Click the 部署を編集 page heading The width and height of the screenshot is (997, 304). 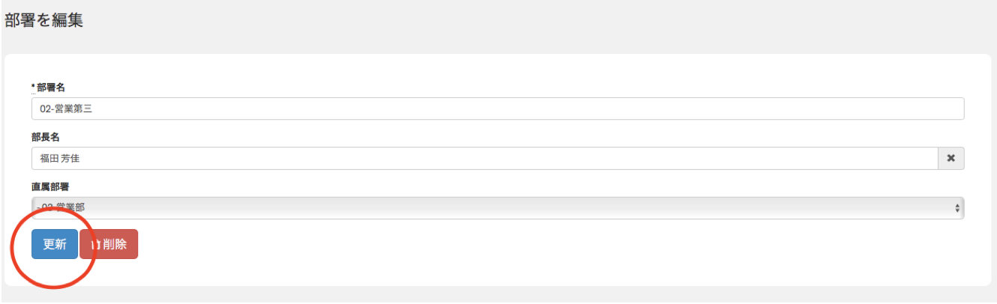click(x=43, y=21)
